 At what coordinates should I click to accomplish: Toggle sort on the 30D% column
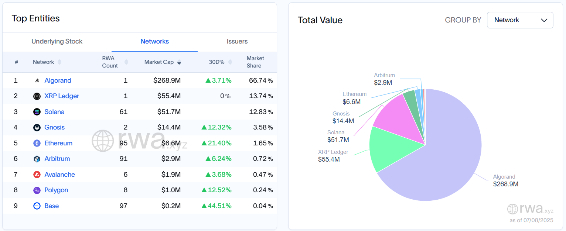pyautogui.click(x=231, y=62)
